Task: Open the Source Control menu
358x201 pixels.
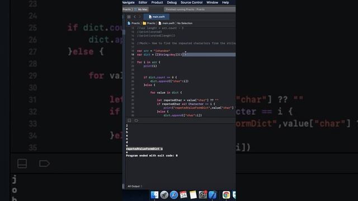Action: 191,2
